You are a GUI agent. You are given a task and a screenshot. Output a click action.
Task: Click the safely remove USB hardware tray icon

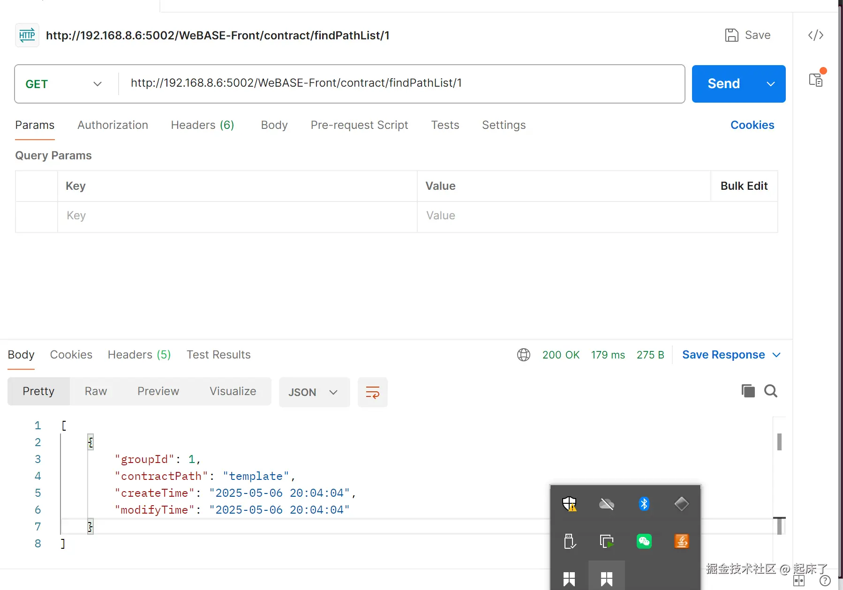click(x=569, y=541)
